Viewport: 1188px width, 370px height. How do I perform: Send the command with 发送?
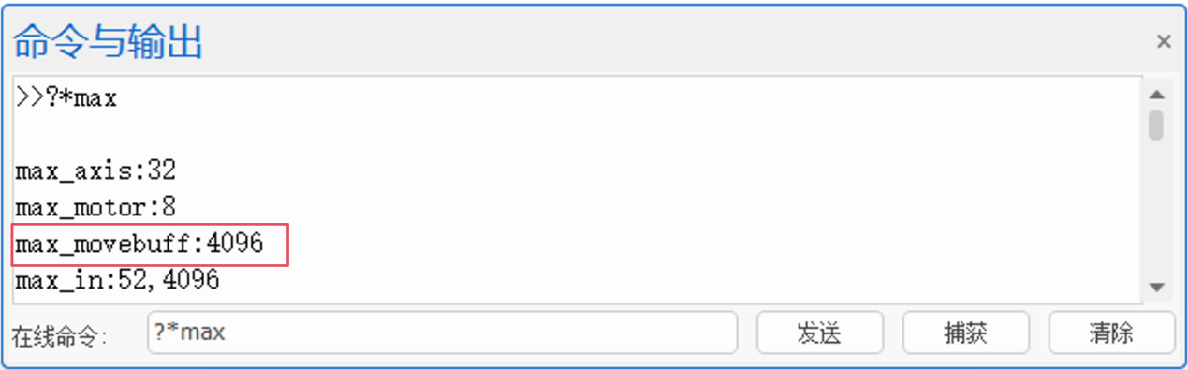(x=819, y=333)
